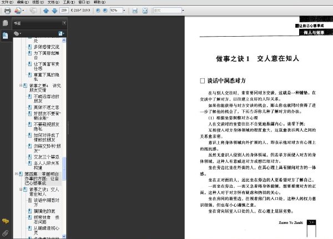Click the create PDF icon beside Print
The width and height of the screenshot is (333, 239).
click(x=18, y=11)
